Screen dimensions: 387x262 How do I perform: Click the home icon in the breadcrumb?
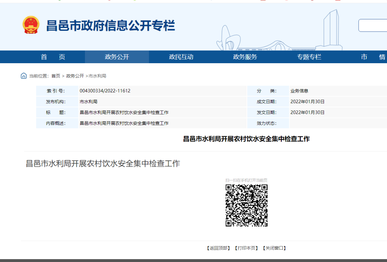point(24,76)
